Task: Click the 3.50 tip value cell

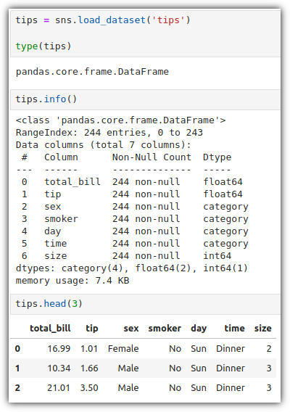Action: coord(89,388)
